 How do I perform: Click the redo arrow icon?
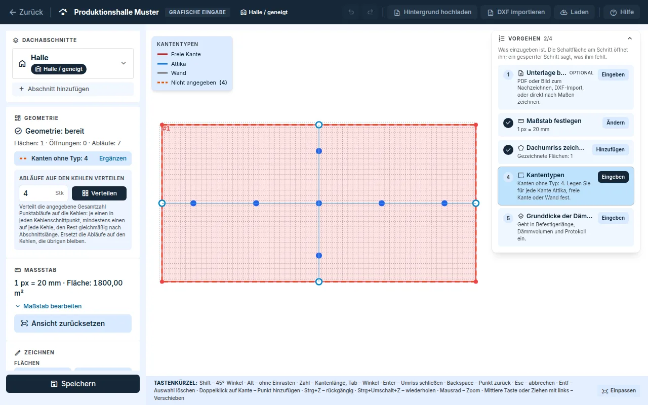pyautogui.click(x=370, y=12)
